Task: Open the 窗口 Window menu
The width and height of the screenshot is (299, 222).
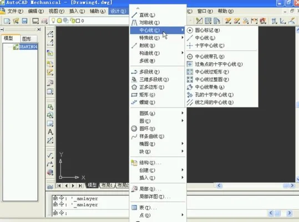Action: 205,11
